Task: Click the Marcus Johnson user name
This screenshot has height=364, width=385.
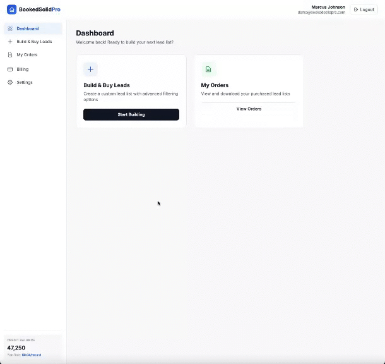Action: point(328,7)
